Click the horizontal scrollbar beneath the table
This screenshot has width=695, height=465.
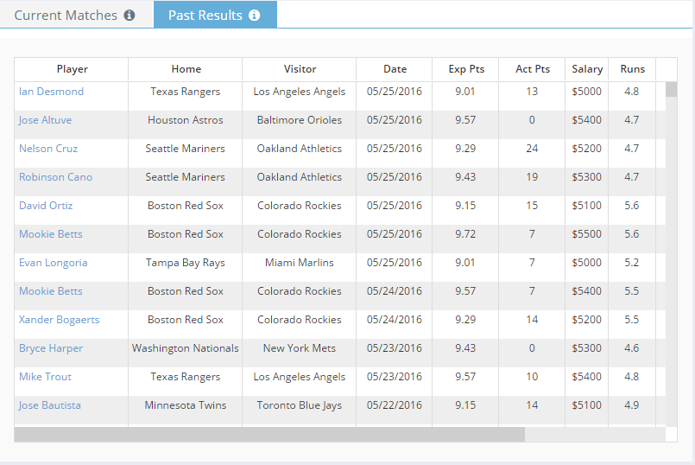click(269, 435)
